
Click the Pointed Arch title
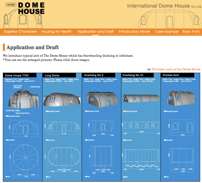(x=171, y=75)
